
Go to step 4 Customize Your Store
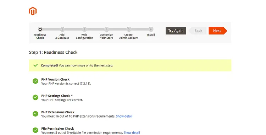click(x=106, y=29)
